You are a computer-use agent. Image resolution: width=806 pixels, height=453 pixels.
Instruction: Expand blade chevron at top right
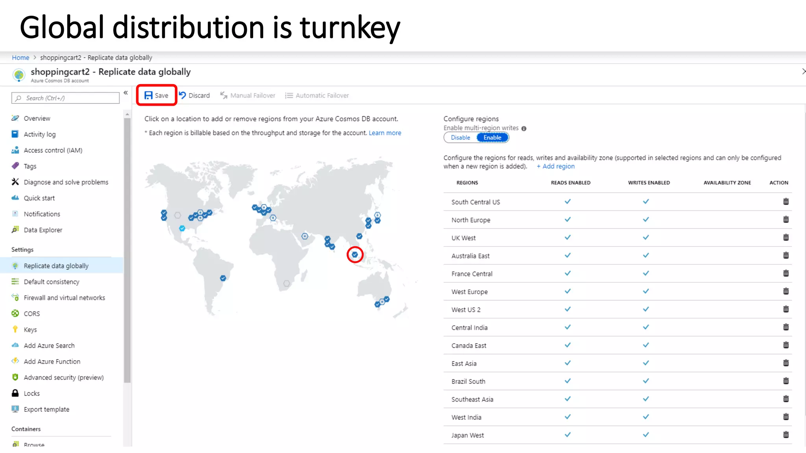point(803,71)
